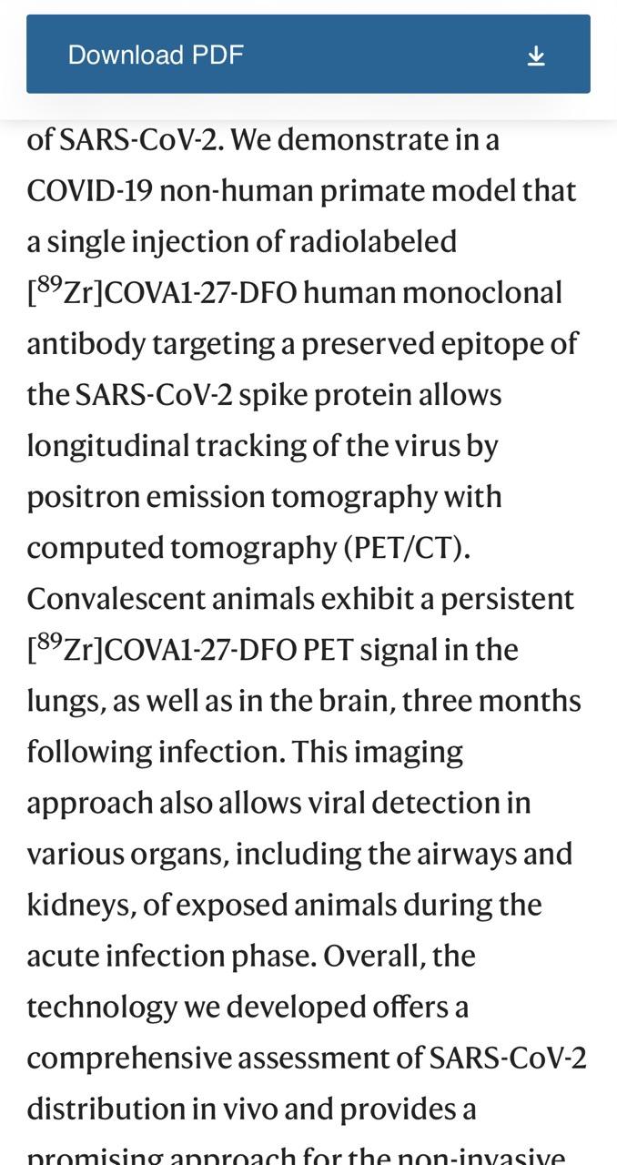Tap the download arrow icon
617x1165 pixels.
pyautogui.click(x=536, y=56)
